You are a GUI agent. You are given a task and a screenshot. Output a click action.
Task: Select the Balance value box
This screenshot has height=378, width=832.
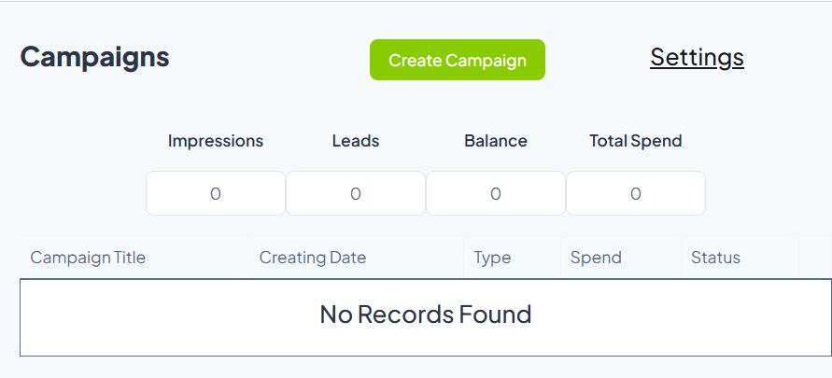496,193
